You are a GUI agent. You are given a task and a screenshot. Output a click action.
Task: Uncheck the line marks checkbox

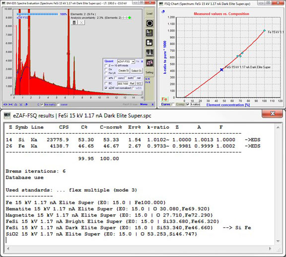coord(42,104)
